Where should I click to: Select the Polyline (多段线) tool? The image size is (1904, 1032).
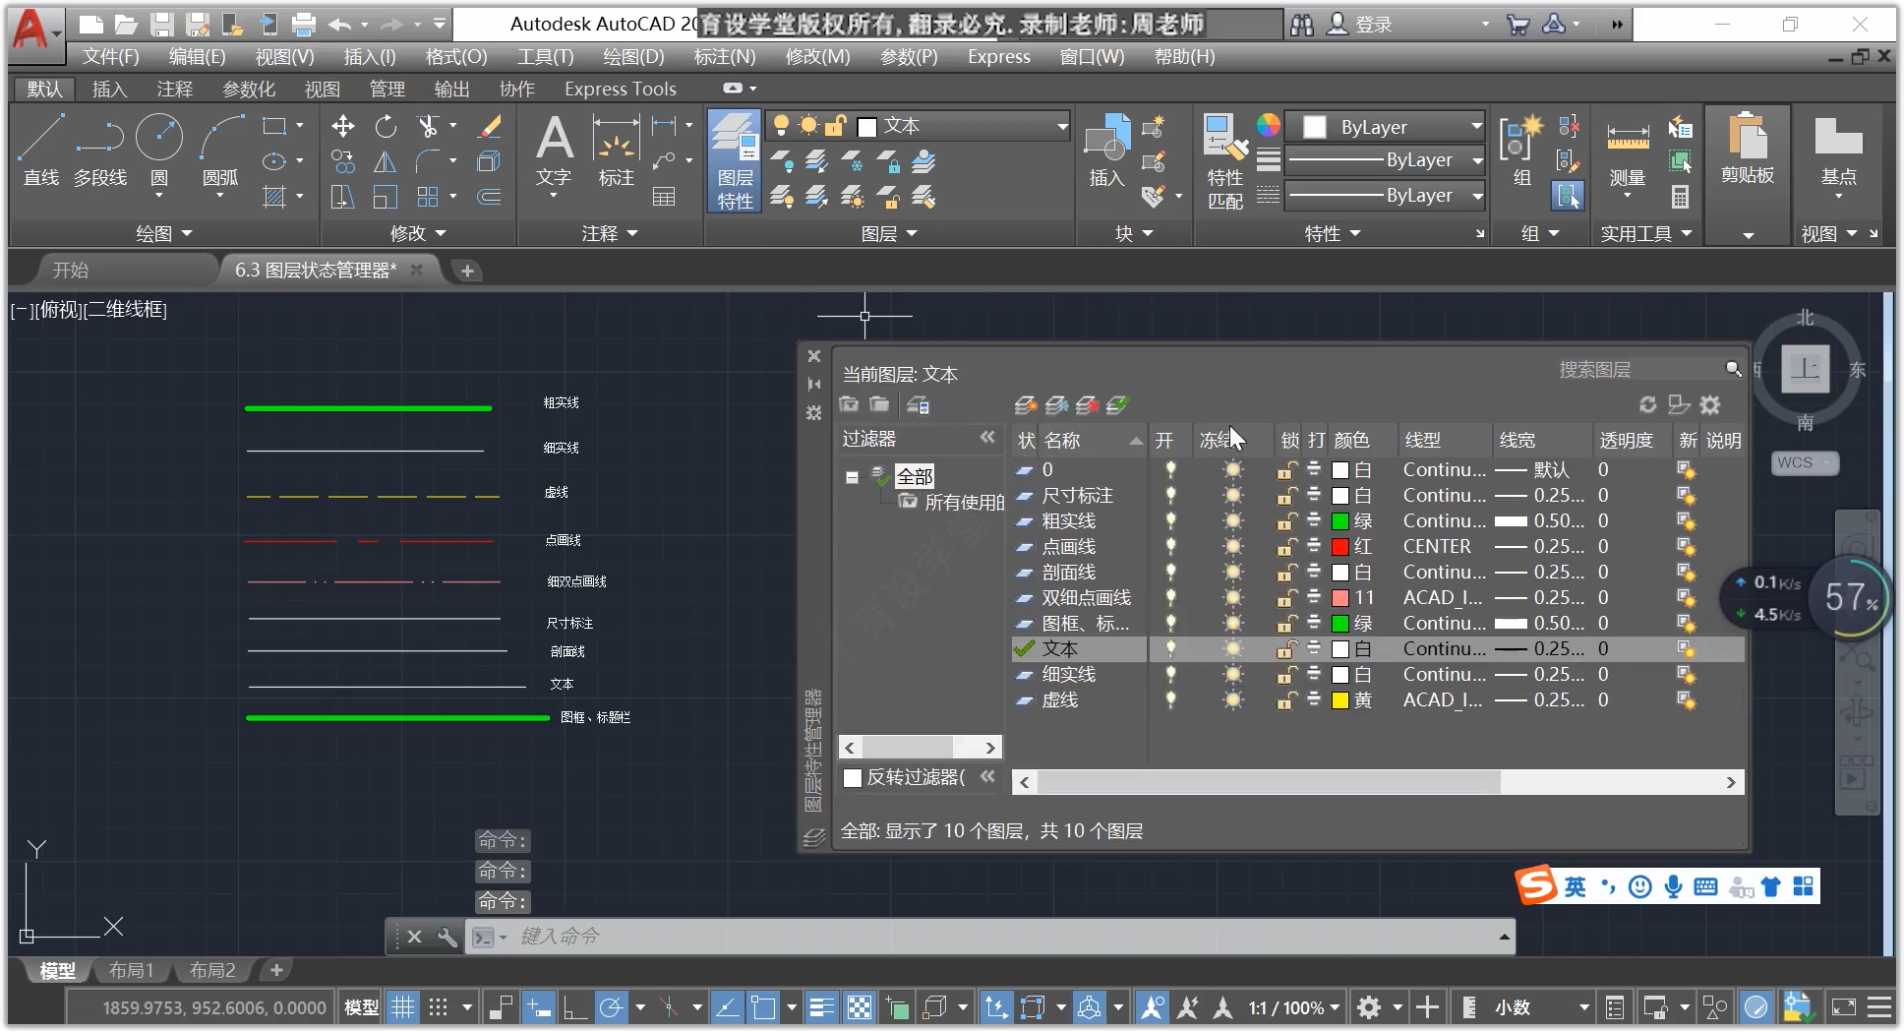click(100, 150)
